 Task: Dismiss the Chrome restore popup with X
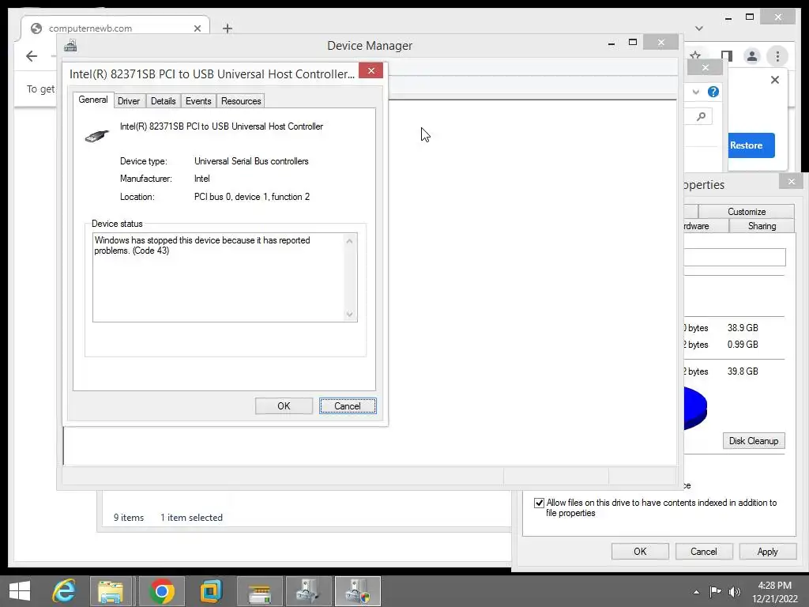(x=774, y=80)
